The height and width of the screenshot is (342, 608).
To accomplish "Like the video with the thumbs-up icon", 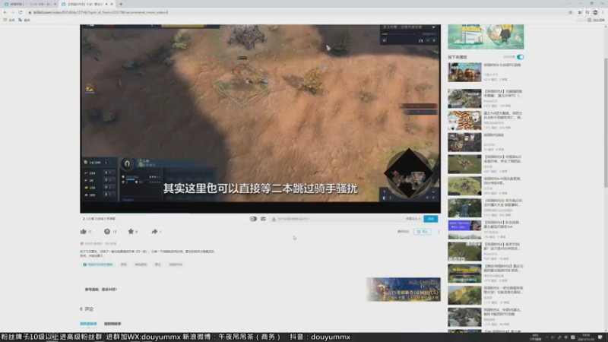I will [84, 232].
